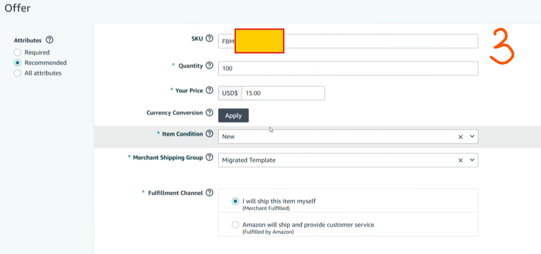
Task: Show Currency Conversion help icon info
Action: click(x=209, y=113)
